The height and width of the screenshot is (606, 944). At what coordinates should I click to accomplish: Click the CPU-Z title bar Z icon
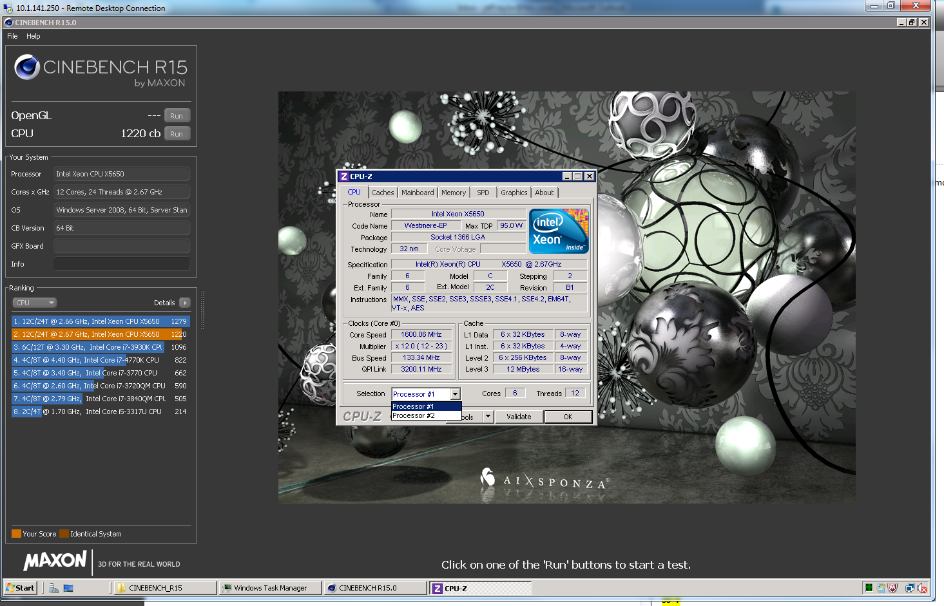click(x=344, y=176)
